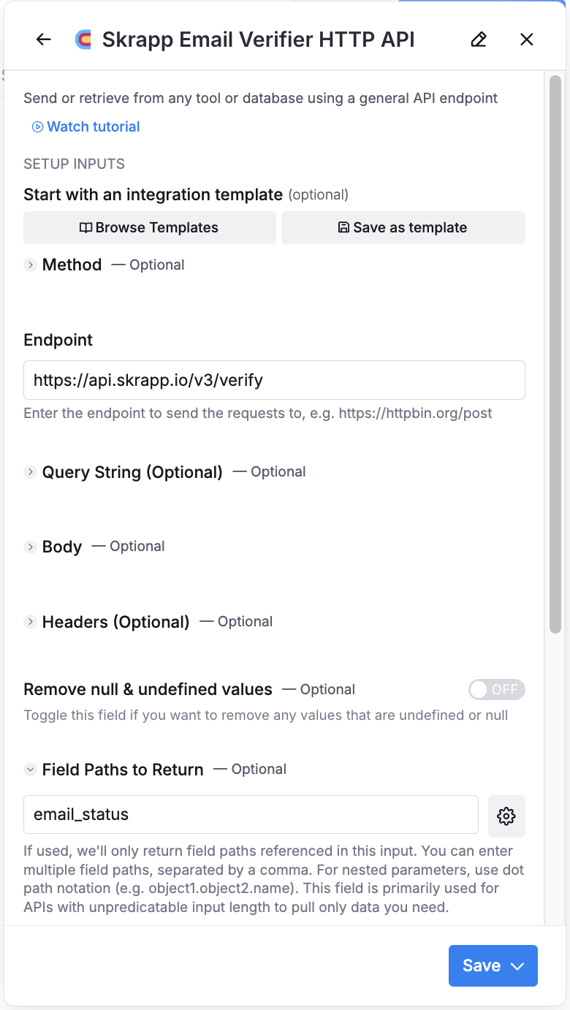The width and height of the screenshot is (570, 1010).
Task: Expand the Query String section
Action: pos(30,472)
